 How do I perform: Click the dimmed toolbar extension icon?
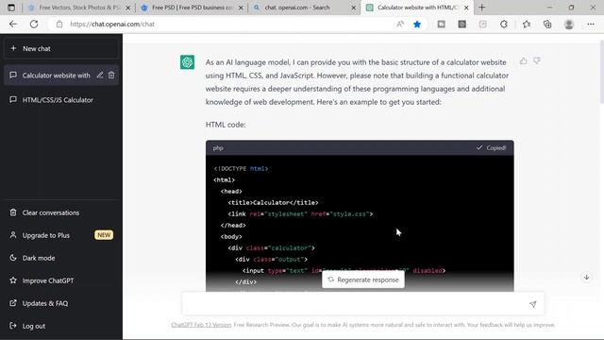click(x=482, y=25)
